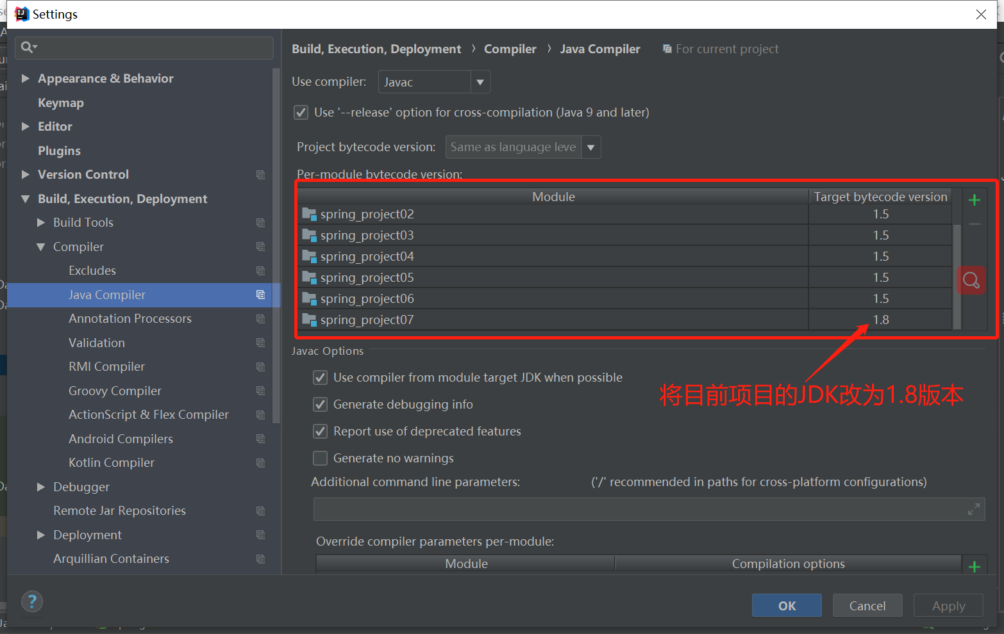Screen dimensions: 1004x634
Task: Open the Kotlin Compiler settings page
Action: click(x=111, y=462)
